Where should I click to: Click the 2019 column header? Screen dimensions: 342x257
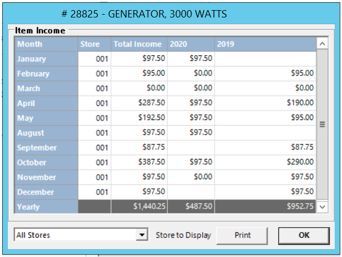[x=265, y=44]
